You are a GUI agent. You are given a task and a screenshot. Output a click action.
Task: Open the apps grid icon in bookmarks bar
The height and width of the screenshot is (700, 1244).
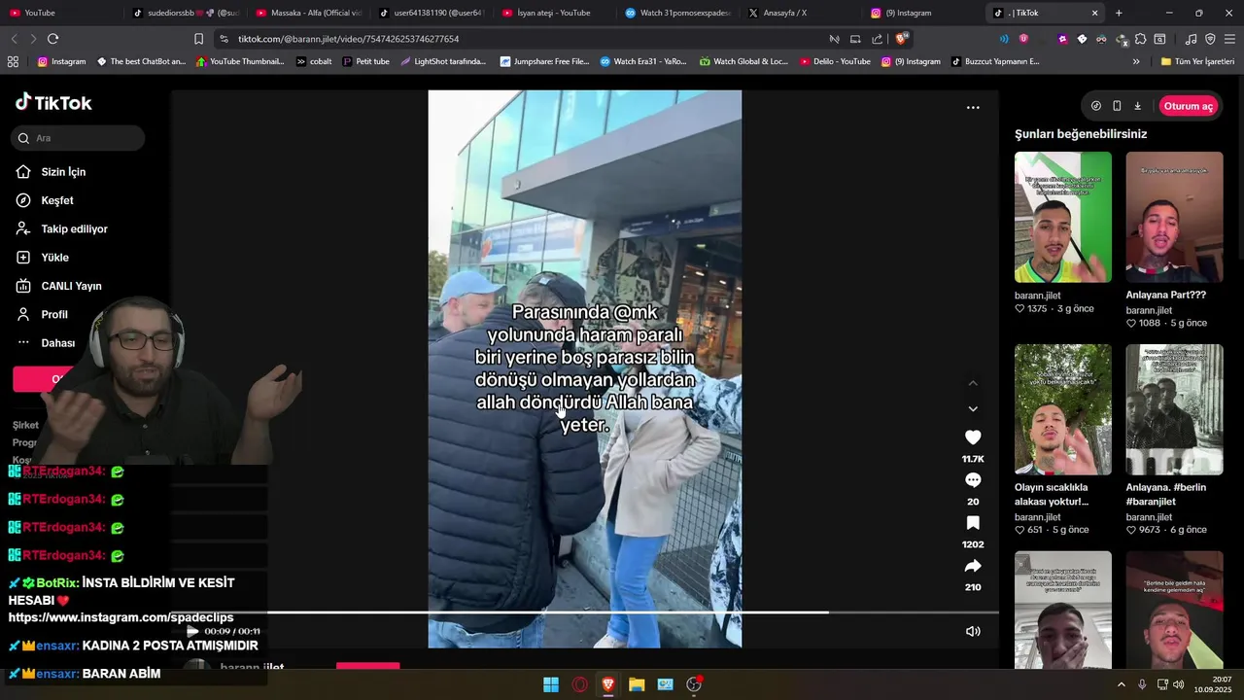tap(13, 61)
